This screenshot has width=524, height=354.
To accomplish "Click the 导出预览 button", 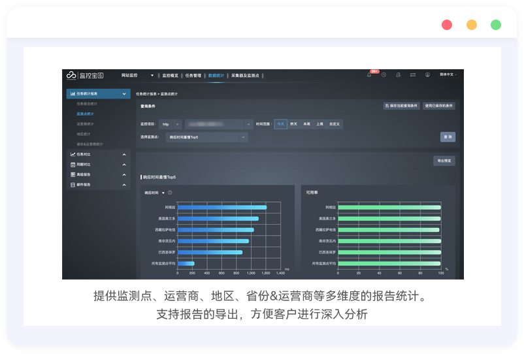I will pos(444,161).
